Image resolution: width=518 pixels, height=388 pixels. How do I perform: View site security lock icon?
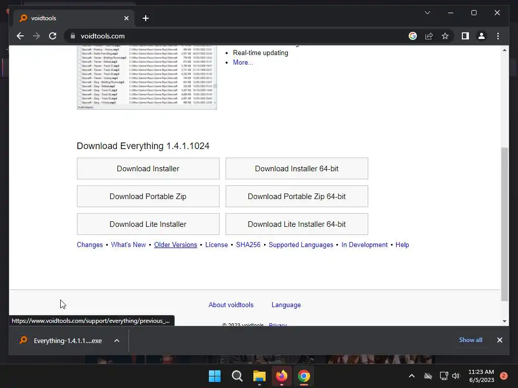tap(73, 36)
